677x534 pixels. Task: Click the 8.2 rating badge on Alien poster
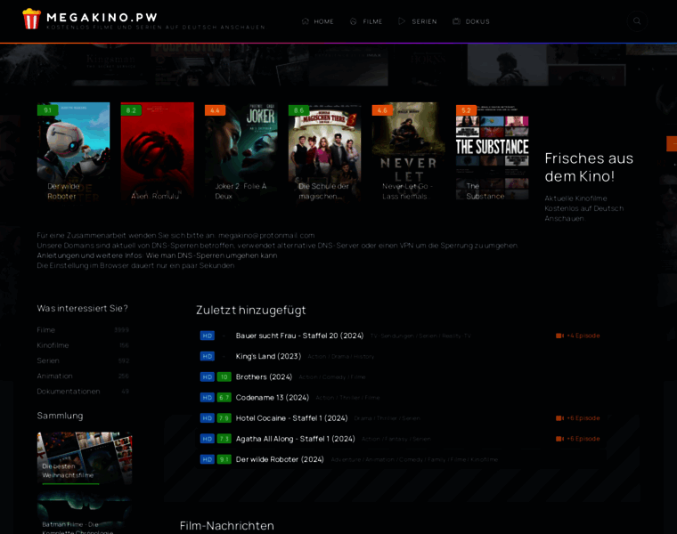tap(131, 110)
